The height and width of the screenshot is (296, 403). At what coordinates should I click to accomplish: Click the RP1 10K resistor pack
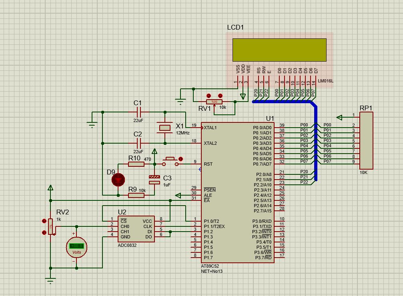(x=366, y=140)
